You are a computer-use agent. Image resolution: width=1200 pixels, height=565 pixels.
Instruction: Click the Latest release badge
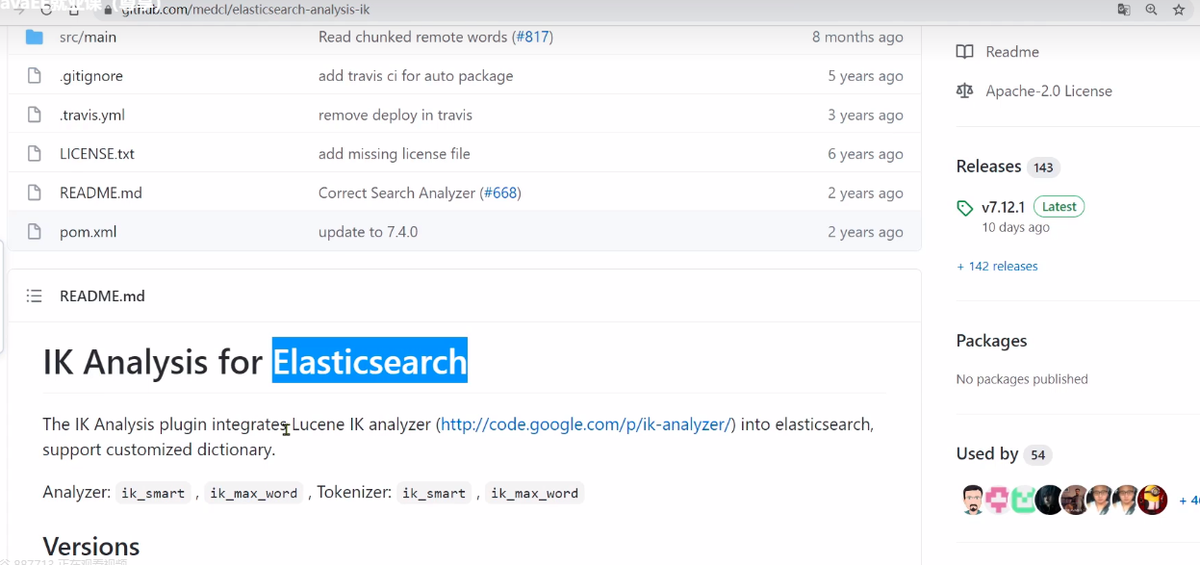(1059, 207)
